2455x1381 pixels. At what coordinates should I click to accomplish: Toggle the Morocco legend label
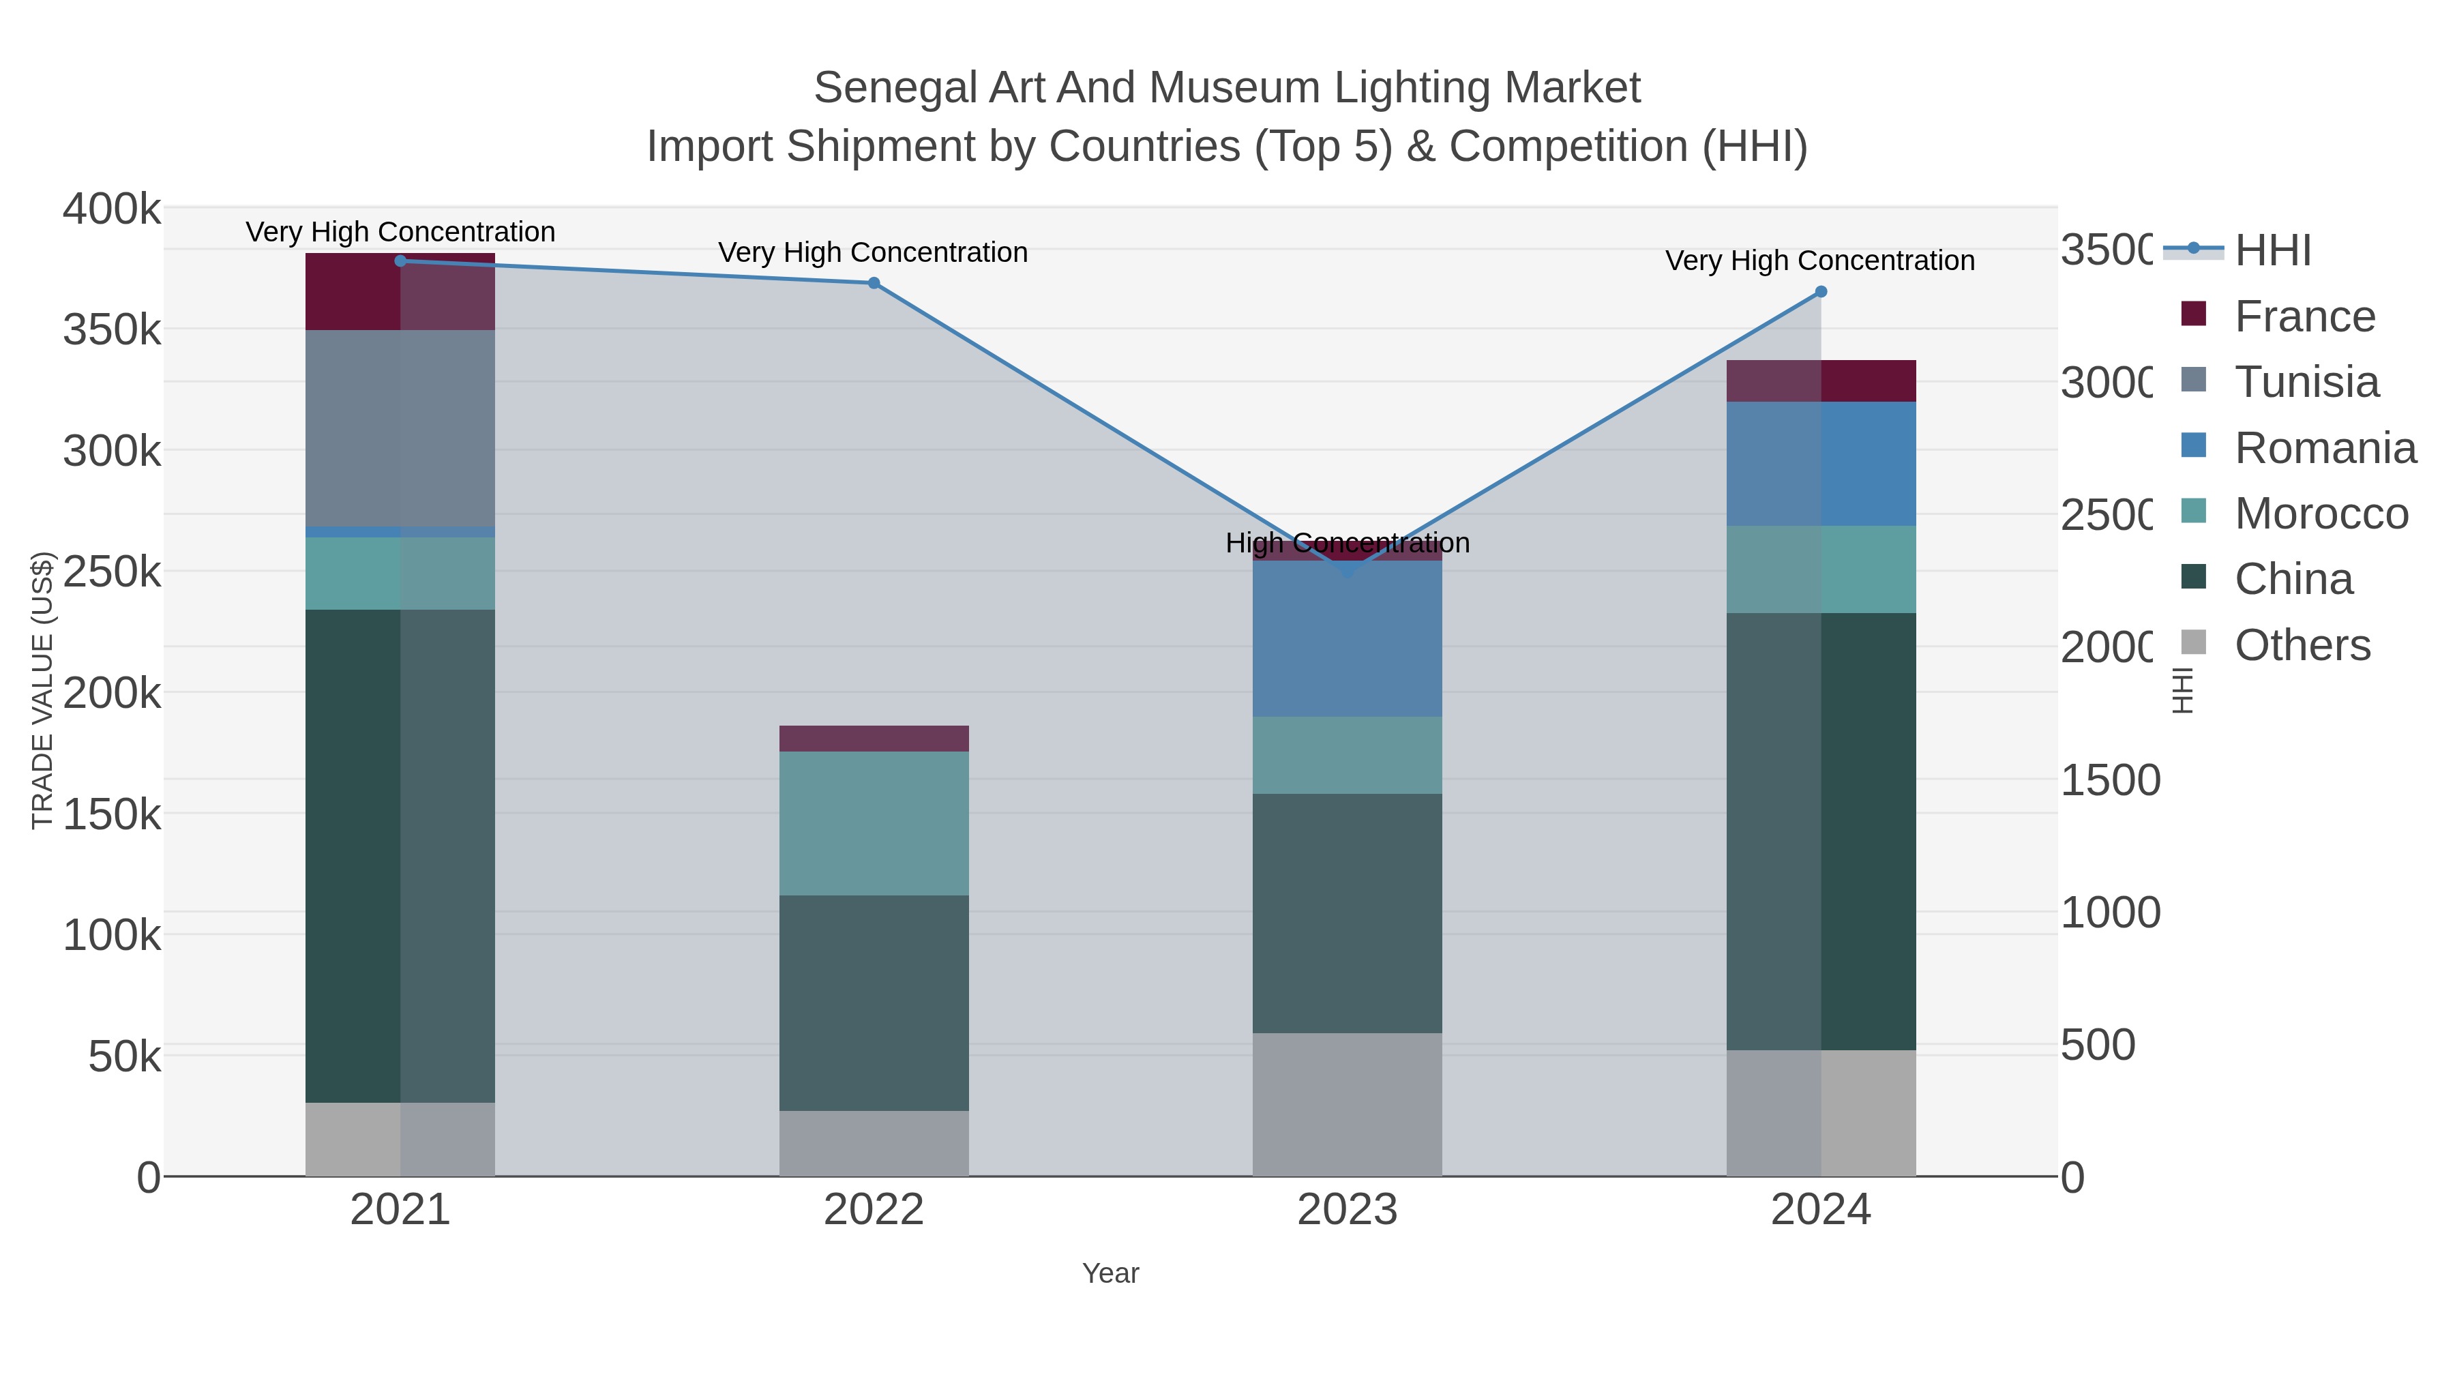click(x=2321, y=514)
